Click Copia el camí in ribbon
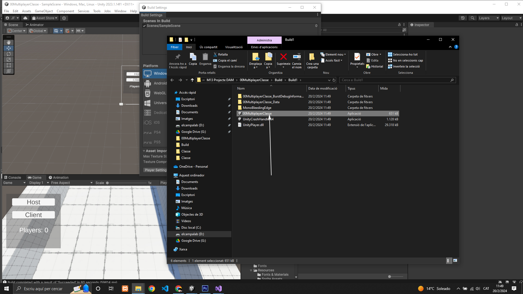Image resolution: width=523 pixels, height=294 pixels. pos(227,60)
